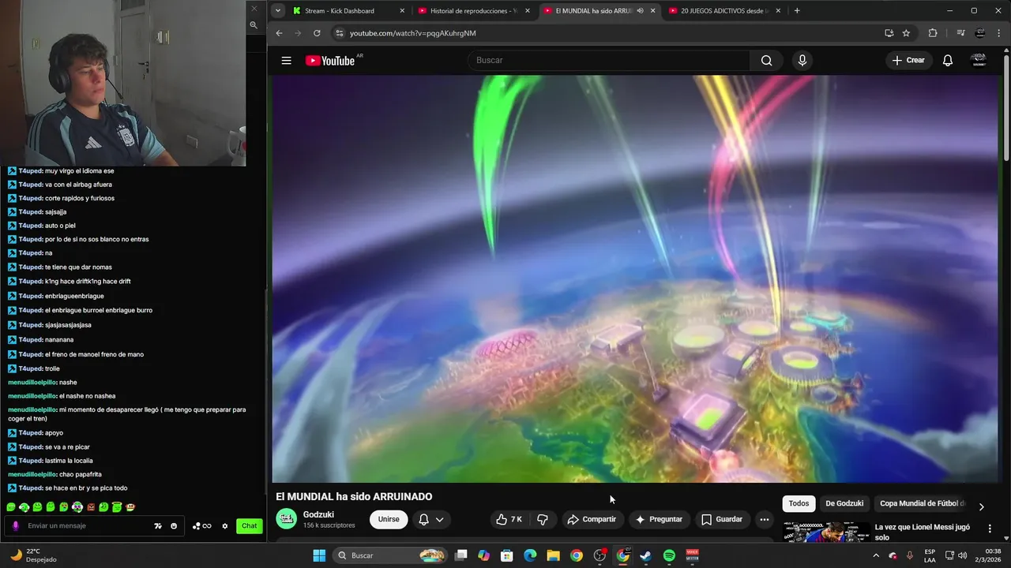Viewport: 1011px width, 568px height.
Task: Mute the playing El MUNDIAL tab audio
Action: tap(640, 11)
